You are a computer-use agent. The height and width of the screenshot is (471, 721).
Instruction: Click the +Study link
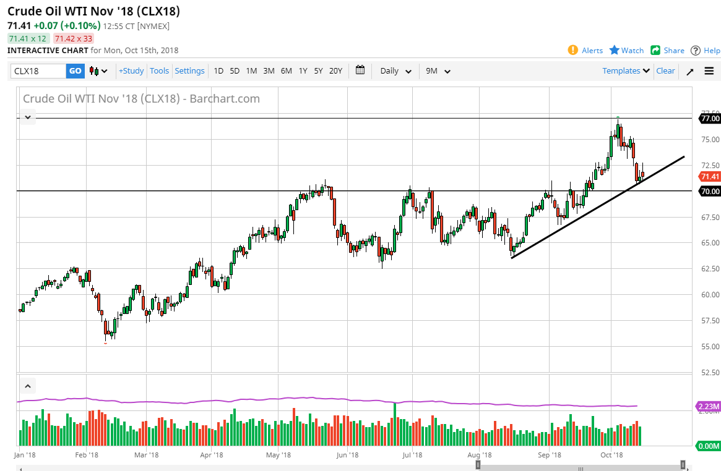tap(131, 70)
